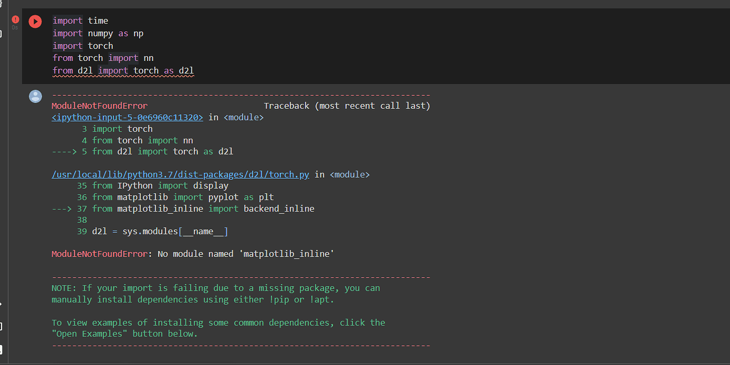
Task: Run the cell with the red play button
Action: 35,21
